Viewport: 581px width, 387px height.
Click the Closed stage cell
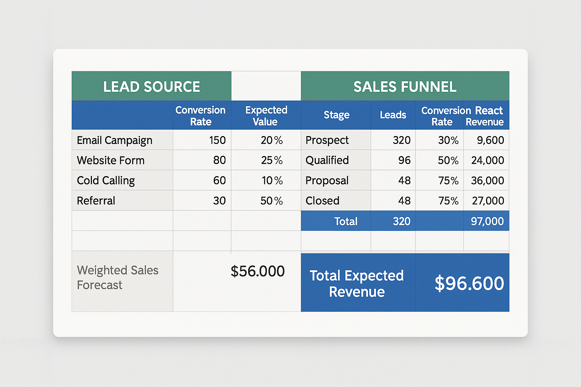click(336, 201)
